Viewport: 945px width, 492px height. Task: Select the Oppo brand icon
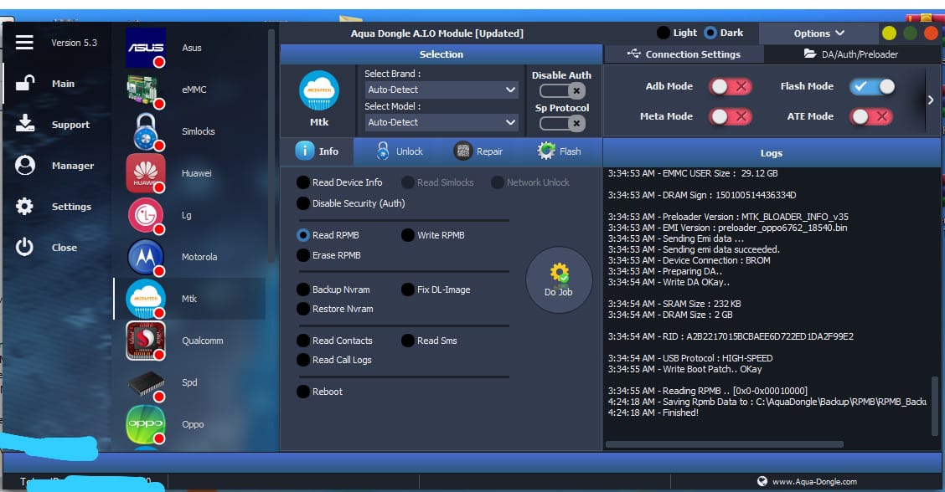click(145, 424)
